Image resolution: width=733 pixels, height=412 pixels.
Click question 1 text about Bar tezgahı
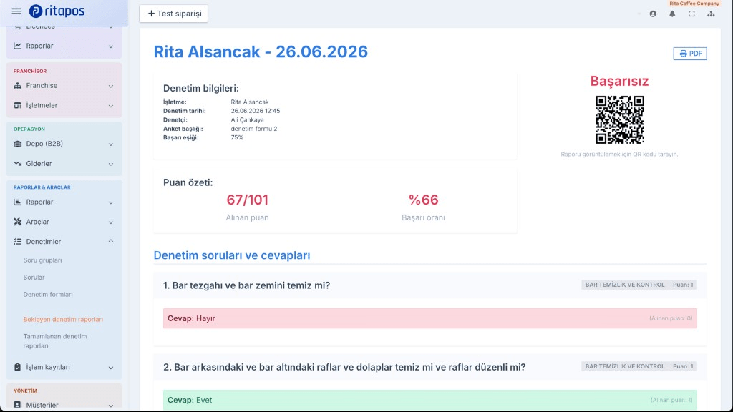tap(246, 285)
